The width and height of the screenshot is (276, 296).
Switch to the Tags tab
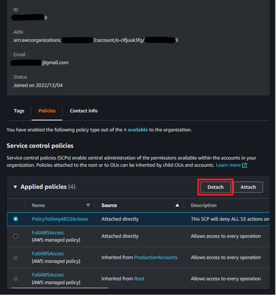[19, 111]
